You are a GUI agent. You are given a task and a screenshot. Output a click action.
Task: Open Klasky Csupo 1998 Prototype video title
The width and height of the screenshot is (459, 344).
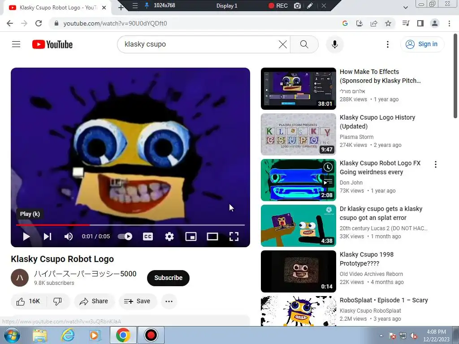(367, 259)
